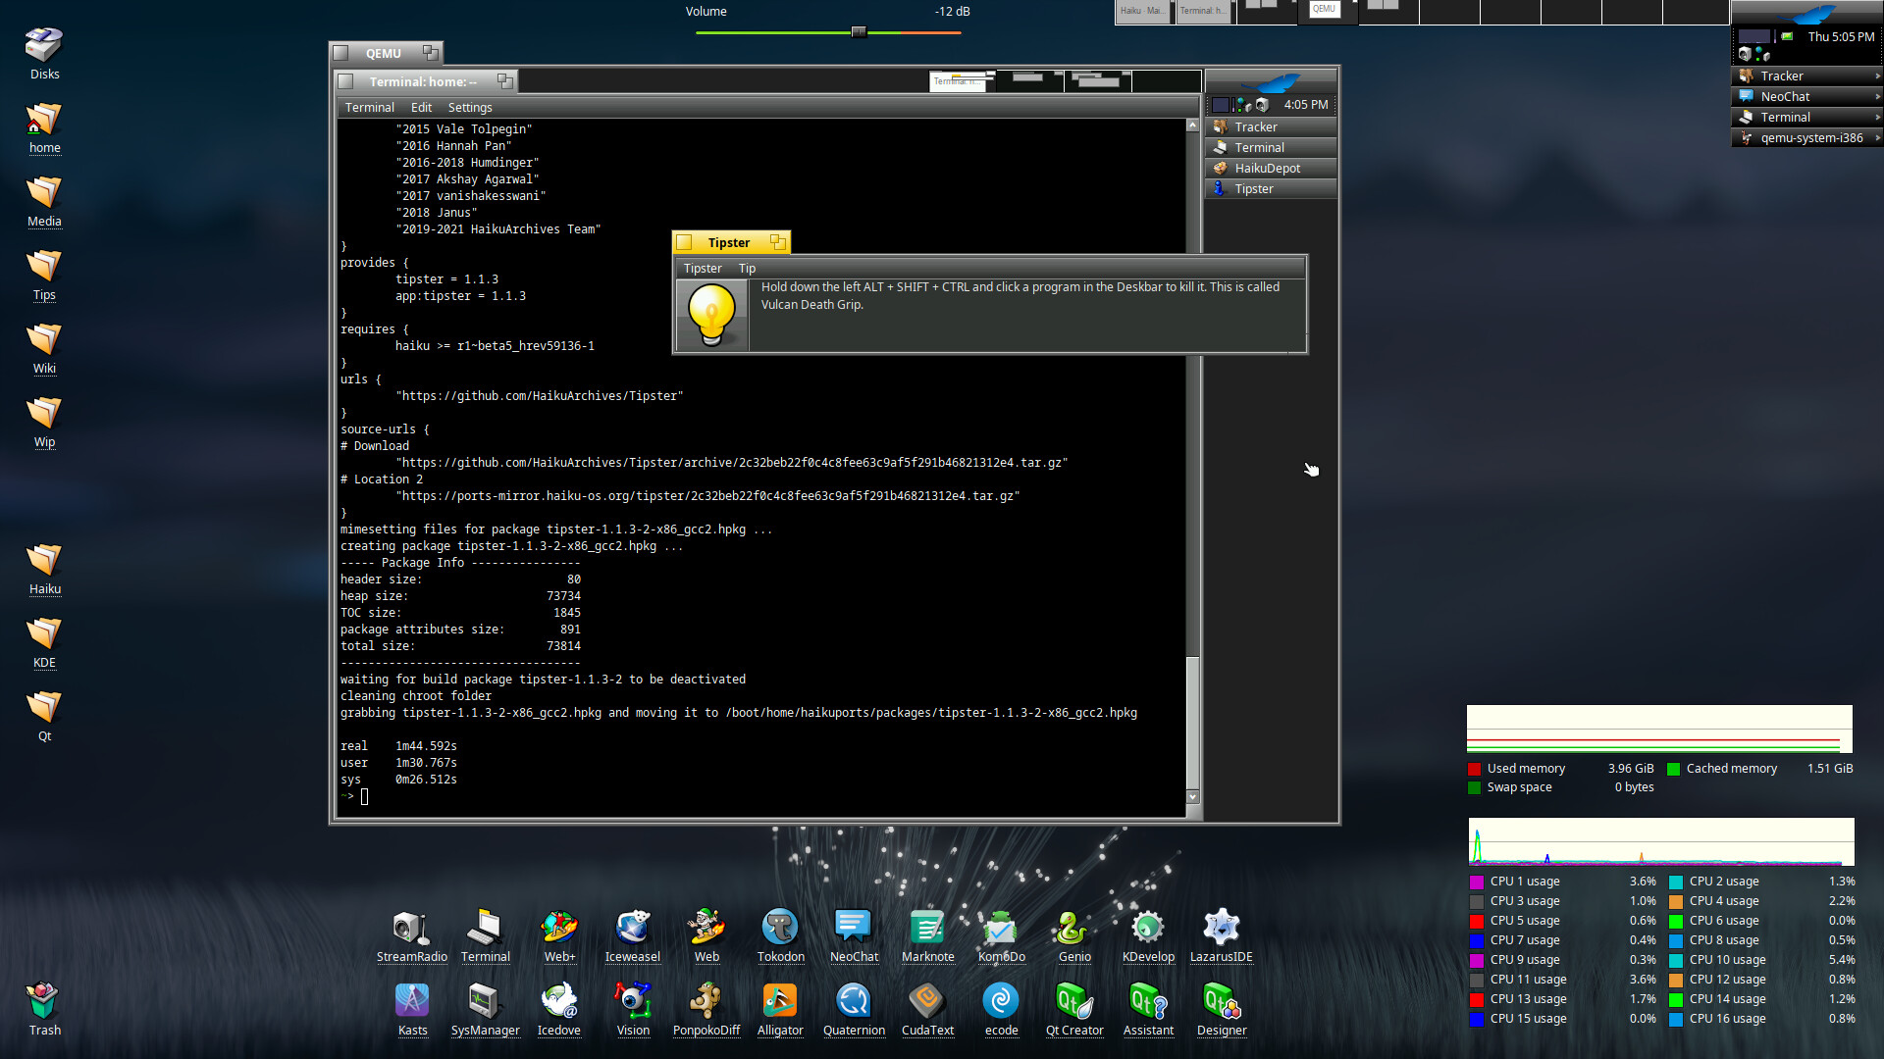
Task: Open the Disks desktop icon
Action: pyautogui.click(x=44, y=46)
